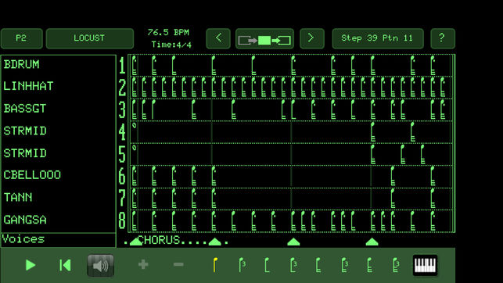Select the GANGSA voice track
Viewport: 503px width, 283px height.
tap(59, 220)
